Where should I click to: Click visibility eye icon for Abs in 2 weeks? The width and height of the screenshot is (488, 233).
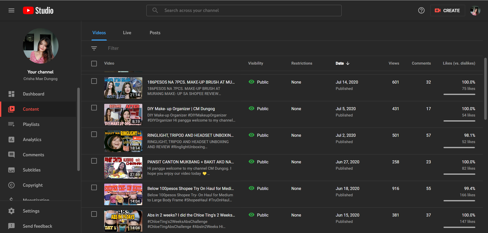tap(251, 215)
